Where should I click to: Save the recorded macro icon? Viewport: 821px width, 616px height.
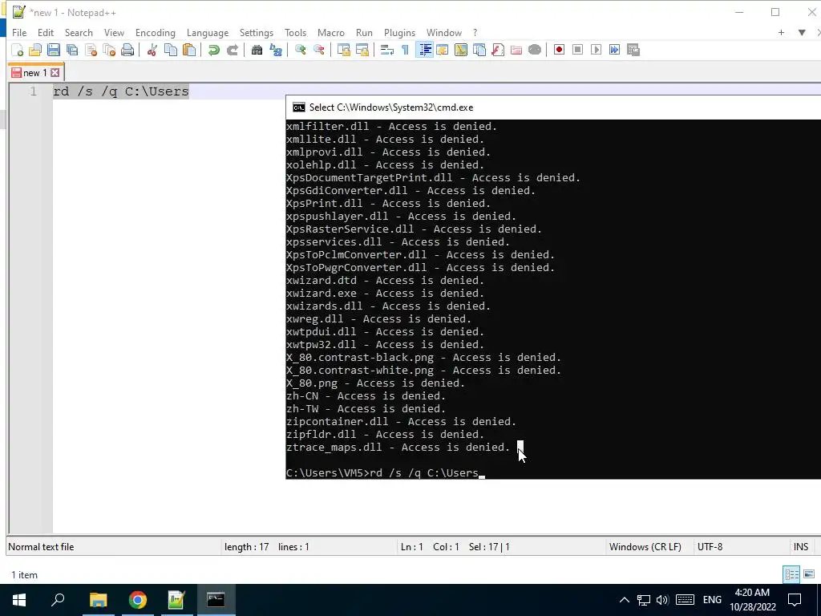pyautogui.click(x=633, y=50)
